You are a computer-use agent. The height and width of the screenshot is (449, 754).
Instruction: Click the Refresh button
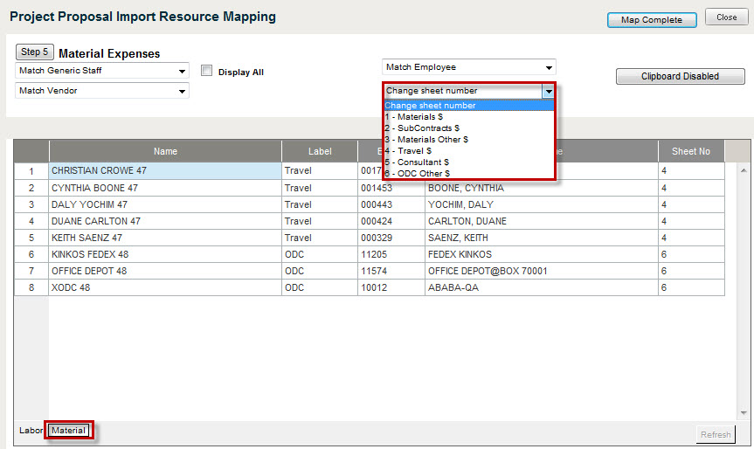(x=715, y=434)
